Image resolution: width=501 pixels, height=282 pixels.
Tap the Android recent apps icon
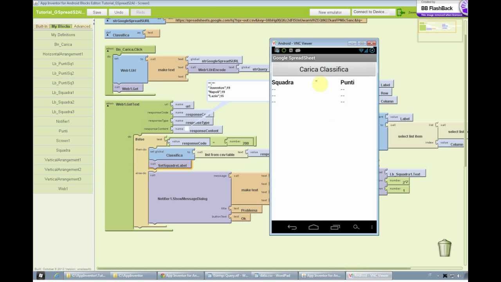click(335, 227)
